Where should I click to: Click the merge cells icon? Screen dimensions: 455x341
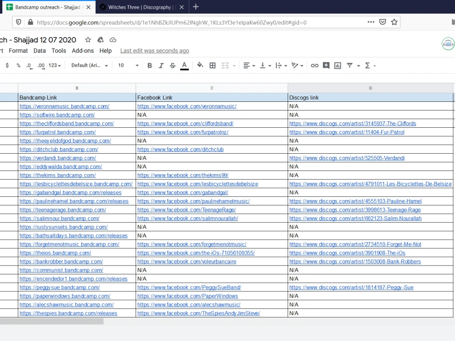225,65
